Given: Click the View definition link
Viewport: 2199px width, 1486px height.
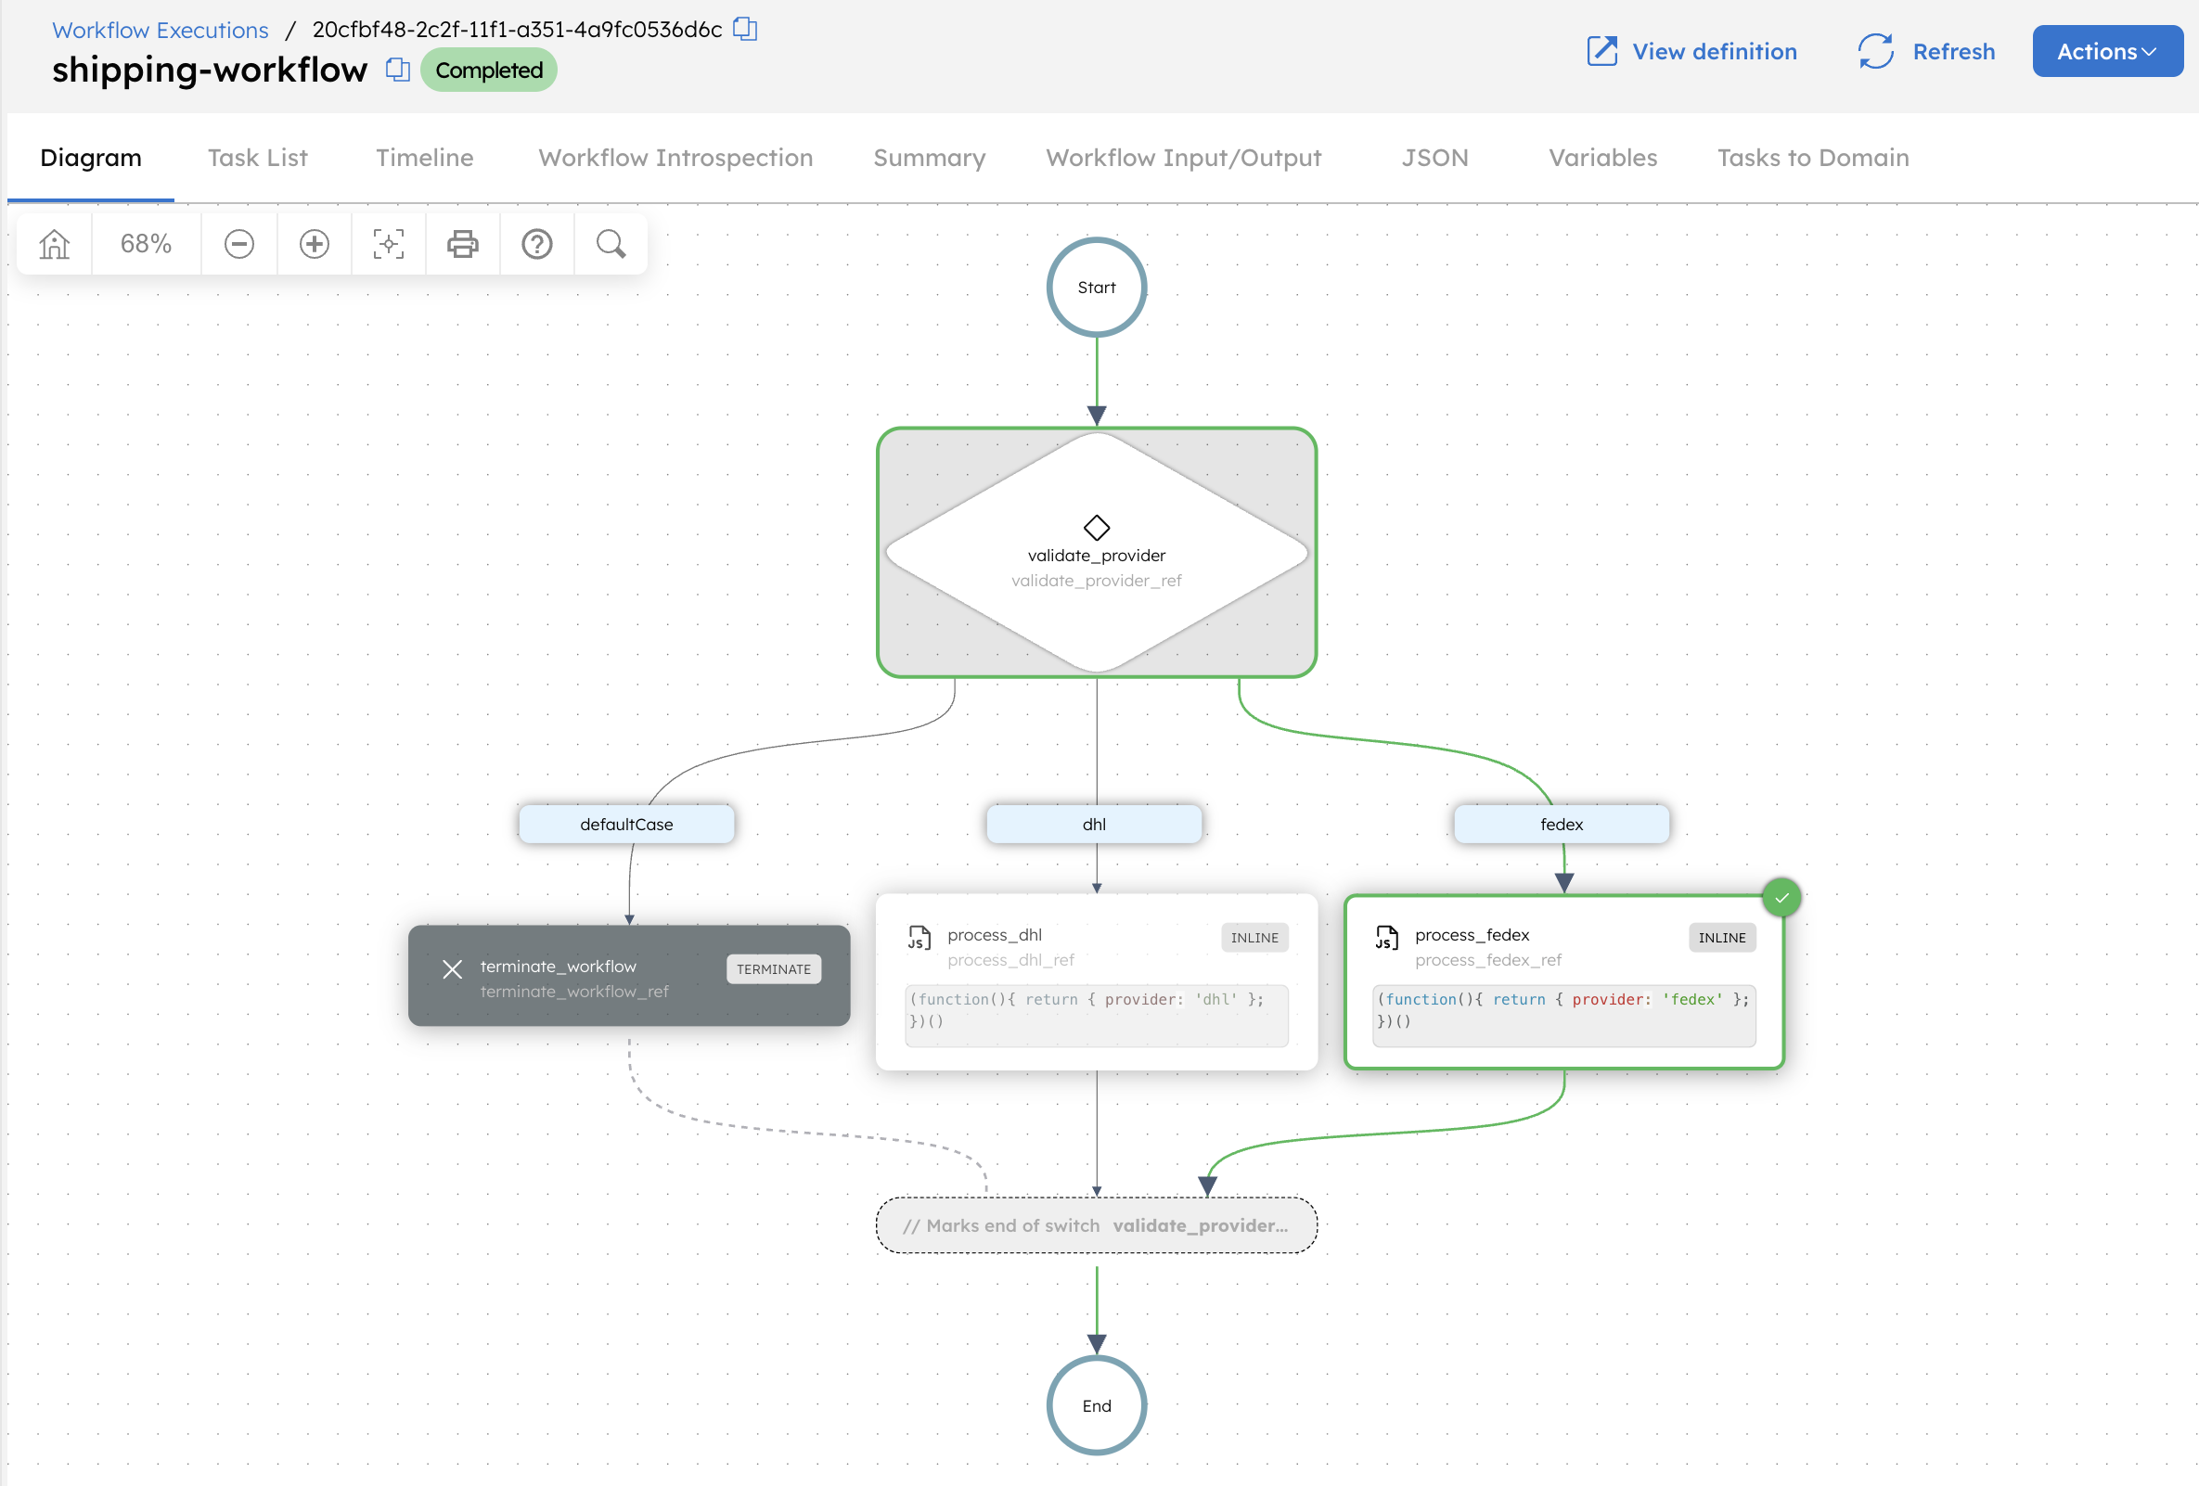Looking at the screenshot, I should [1691, 51].
